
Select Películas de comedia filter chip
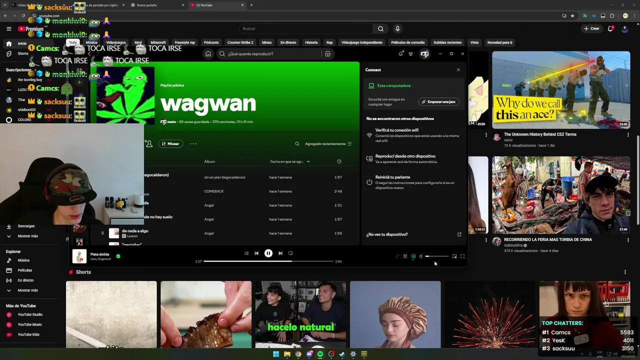pyautogui.click(x=408, y=42)
